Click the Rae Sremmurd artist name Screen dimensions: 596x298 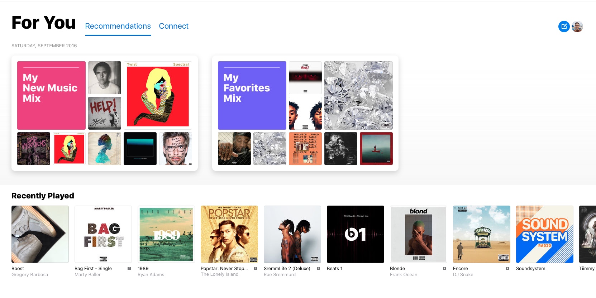pos(280,275)
